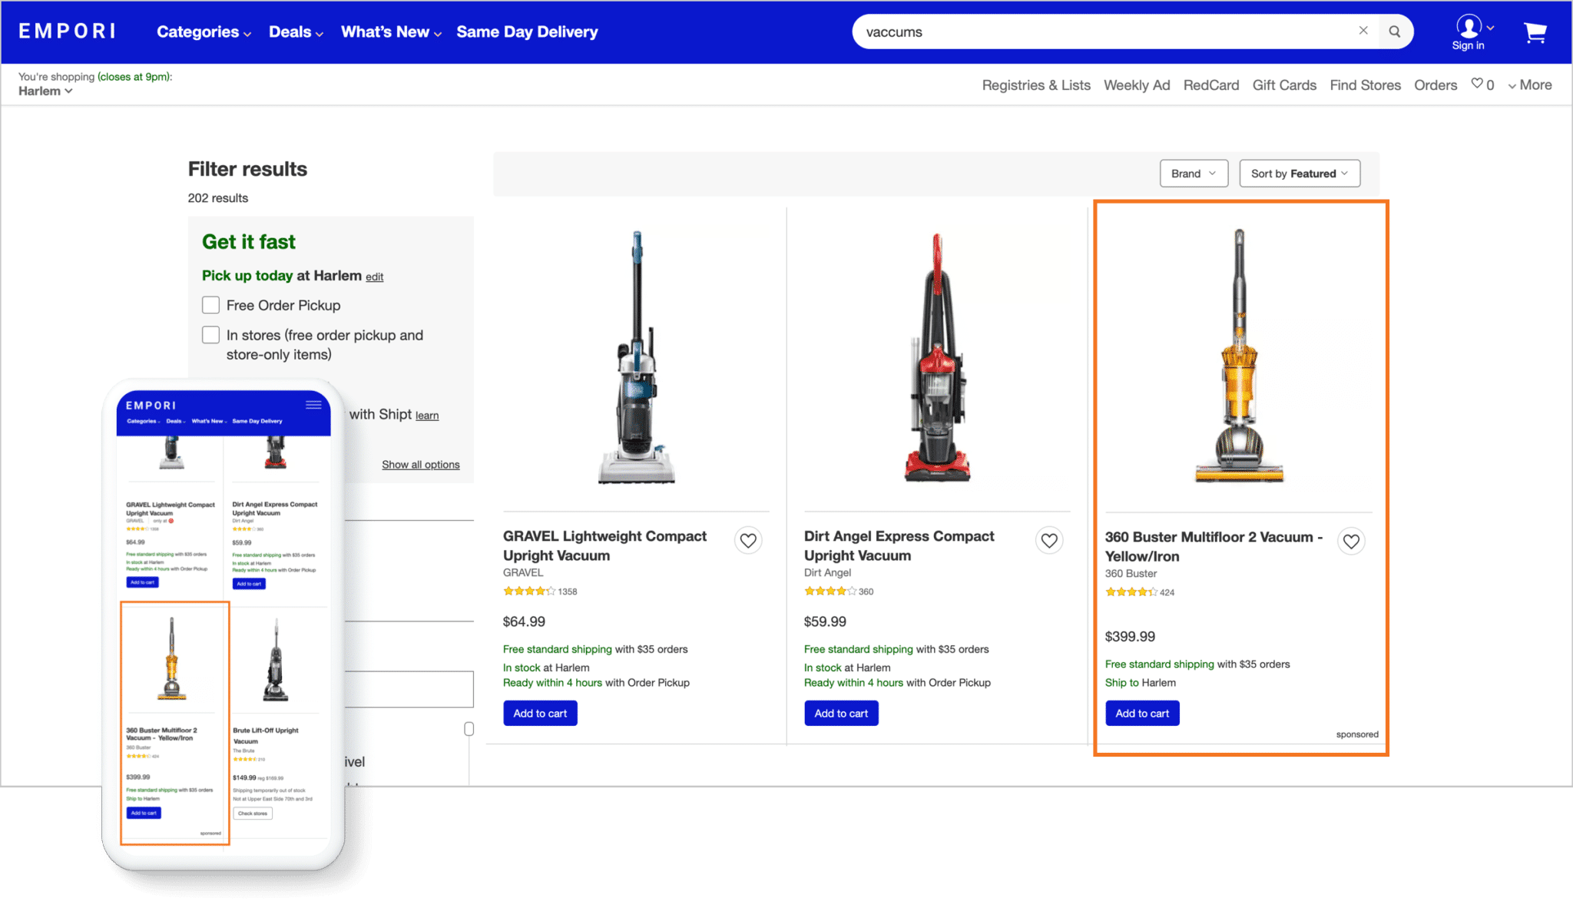Favorite the GRAVEL Lightweight Compact vacuum
1573x918 pixels.
point(748,541)
